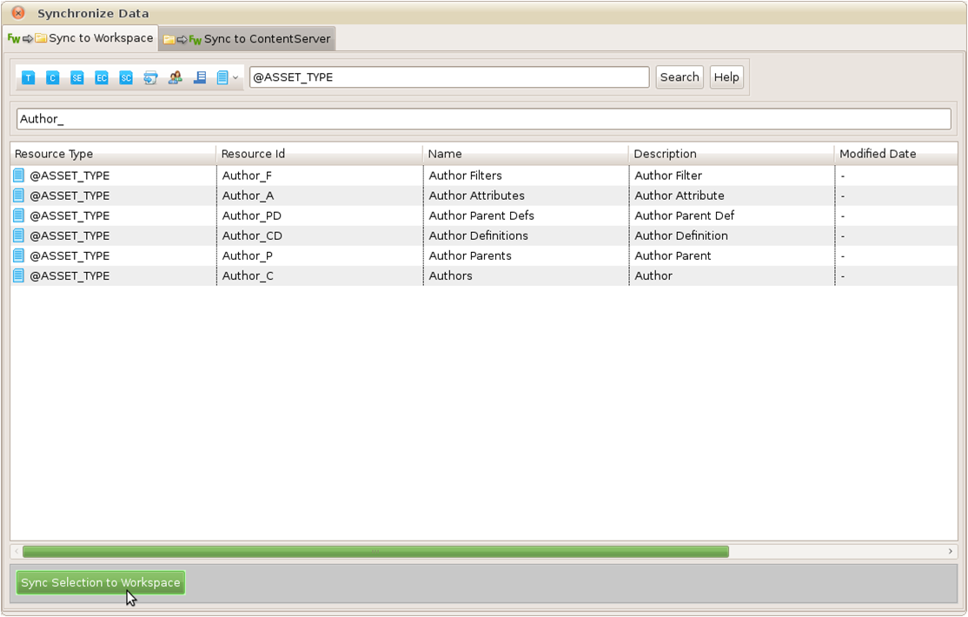Click the two-people users icon in toolbar
This screenshot has width=968, height=617.
tap(176, 78)
